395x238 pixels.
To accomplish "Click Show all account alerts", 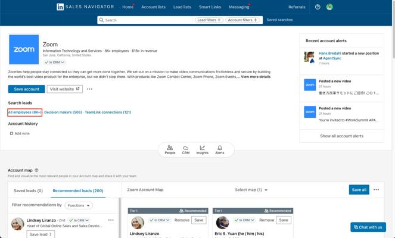I will 341,136.
